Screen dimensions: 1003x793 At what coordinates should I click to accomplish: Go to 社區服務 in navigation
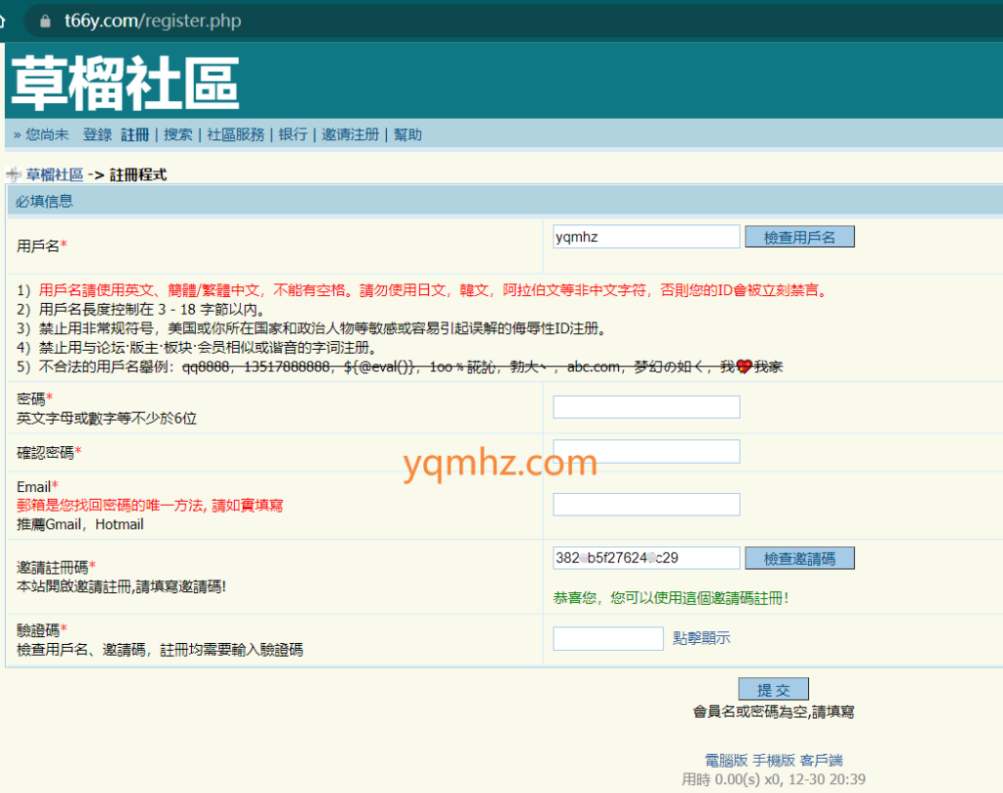pos(235,134)
